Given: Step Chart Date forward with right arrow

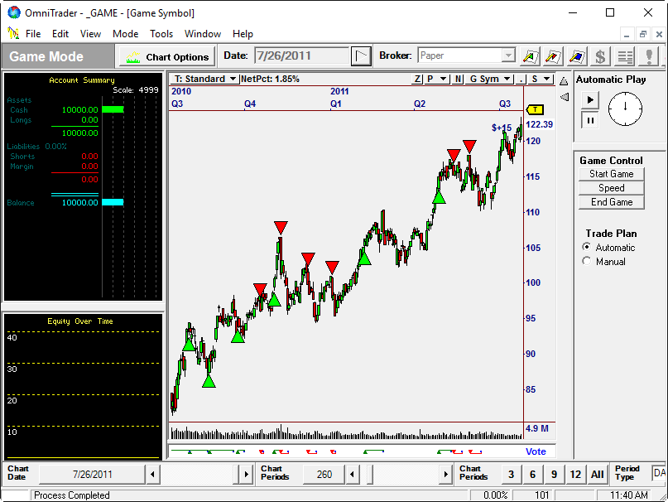Looking at the screenshot, I should click(x=246, y=475).
